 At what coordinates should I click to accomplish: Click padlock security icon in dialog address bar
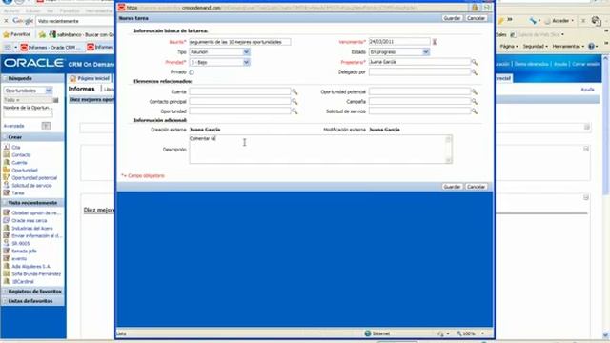[475, 8]
